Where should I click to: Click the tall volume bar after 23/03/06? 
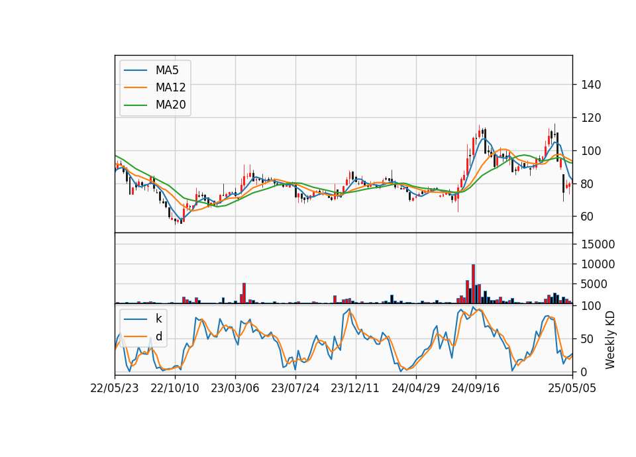(x=244, y=293)
